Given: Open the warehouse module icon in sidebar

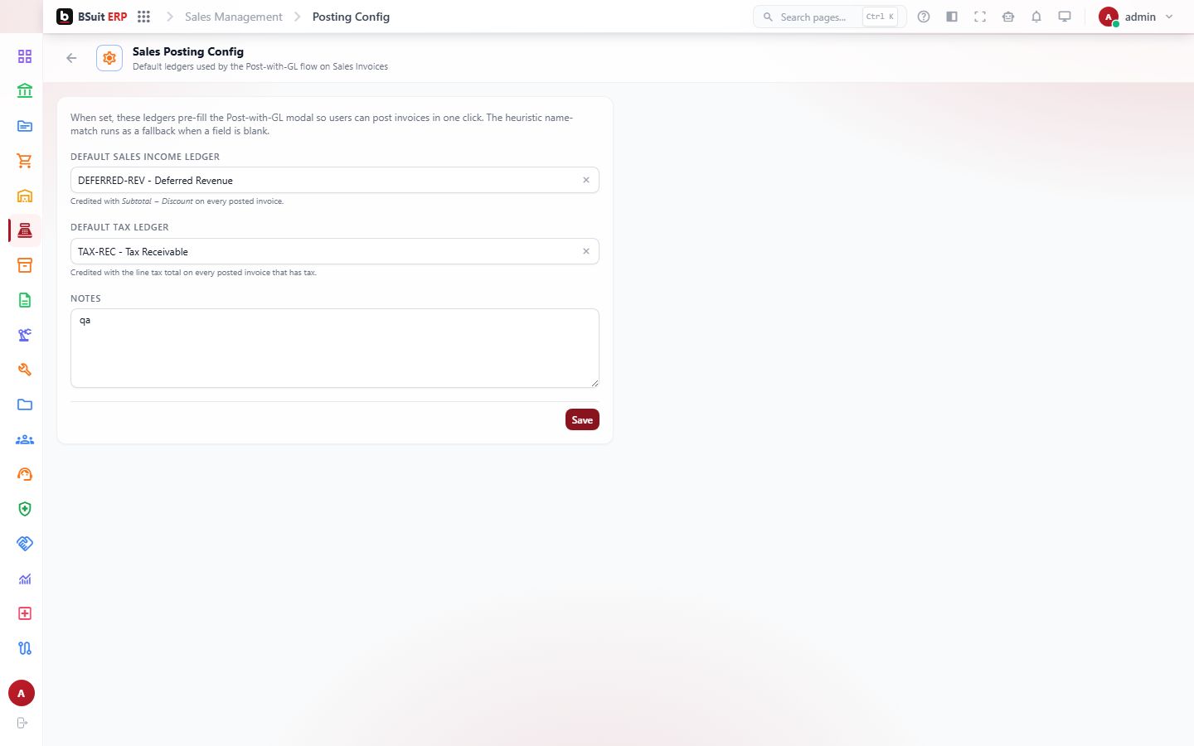Looking at the screenshot, I should pos(25,196).
